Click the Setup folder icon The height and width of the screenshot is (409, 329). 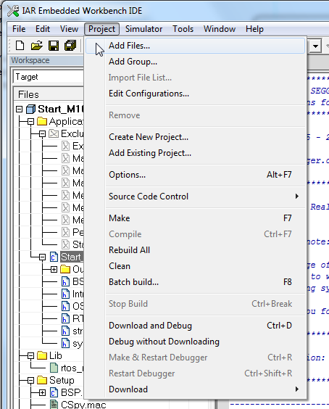pyautogui.click(x=42, y=380)
